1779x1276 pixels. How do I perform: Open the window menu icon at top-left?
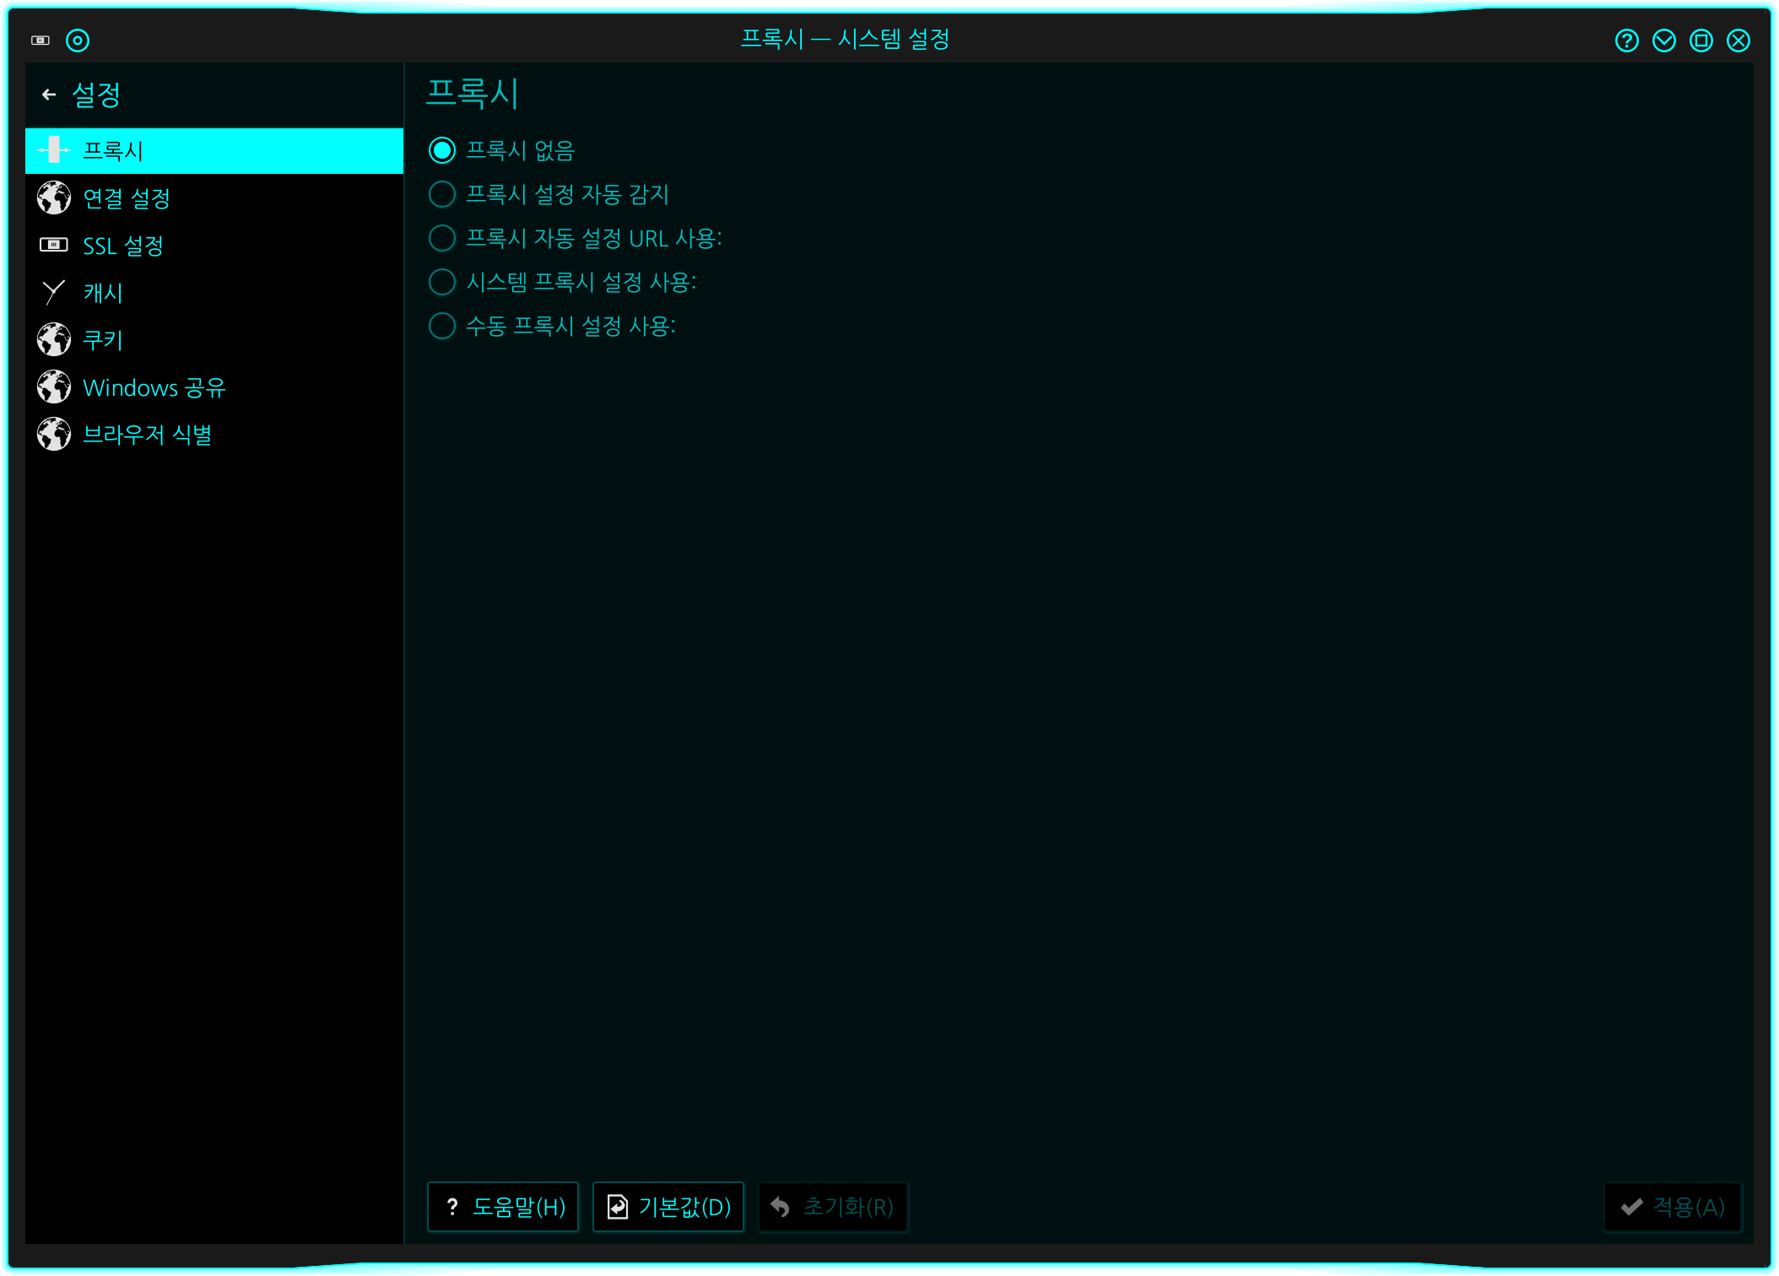coord(41,41)
